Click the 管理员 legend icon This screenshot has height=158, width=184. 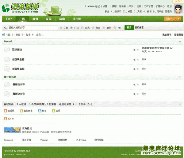point(6,111)
